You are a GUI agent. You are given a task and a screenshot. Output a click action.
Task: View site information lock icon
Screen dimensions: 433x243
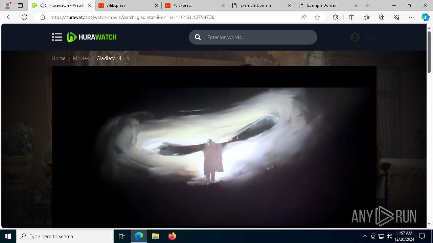[42, 17]
